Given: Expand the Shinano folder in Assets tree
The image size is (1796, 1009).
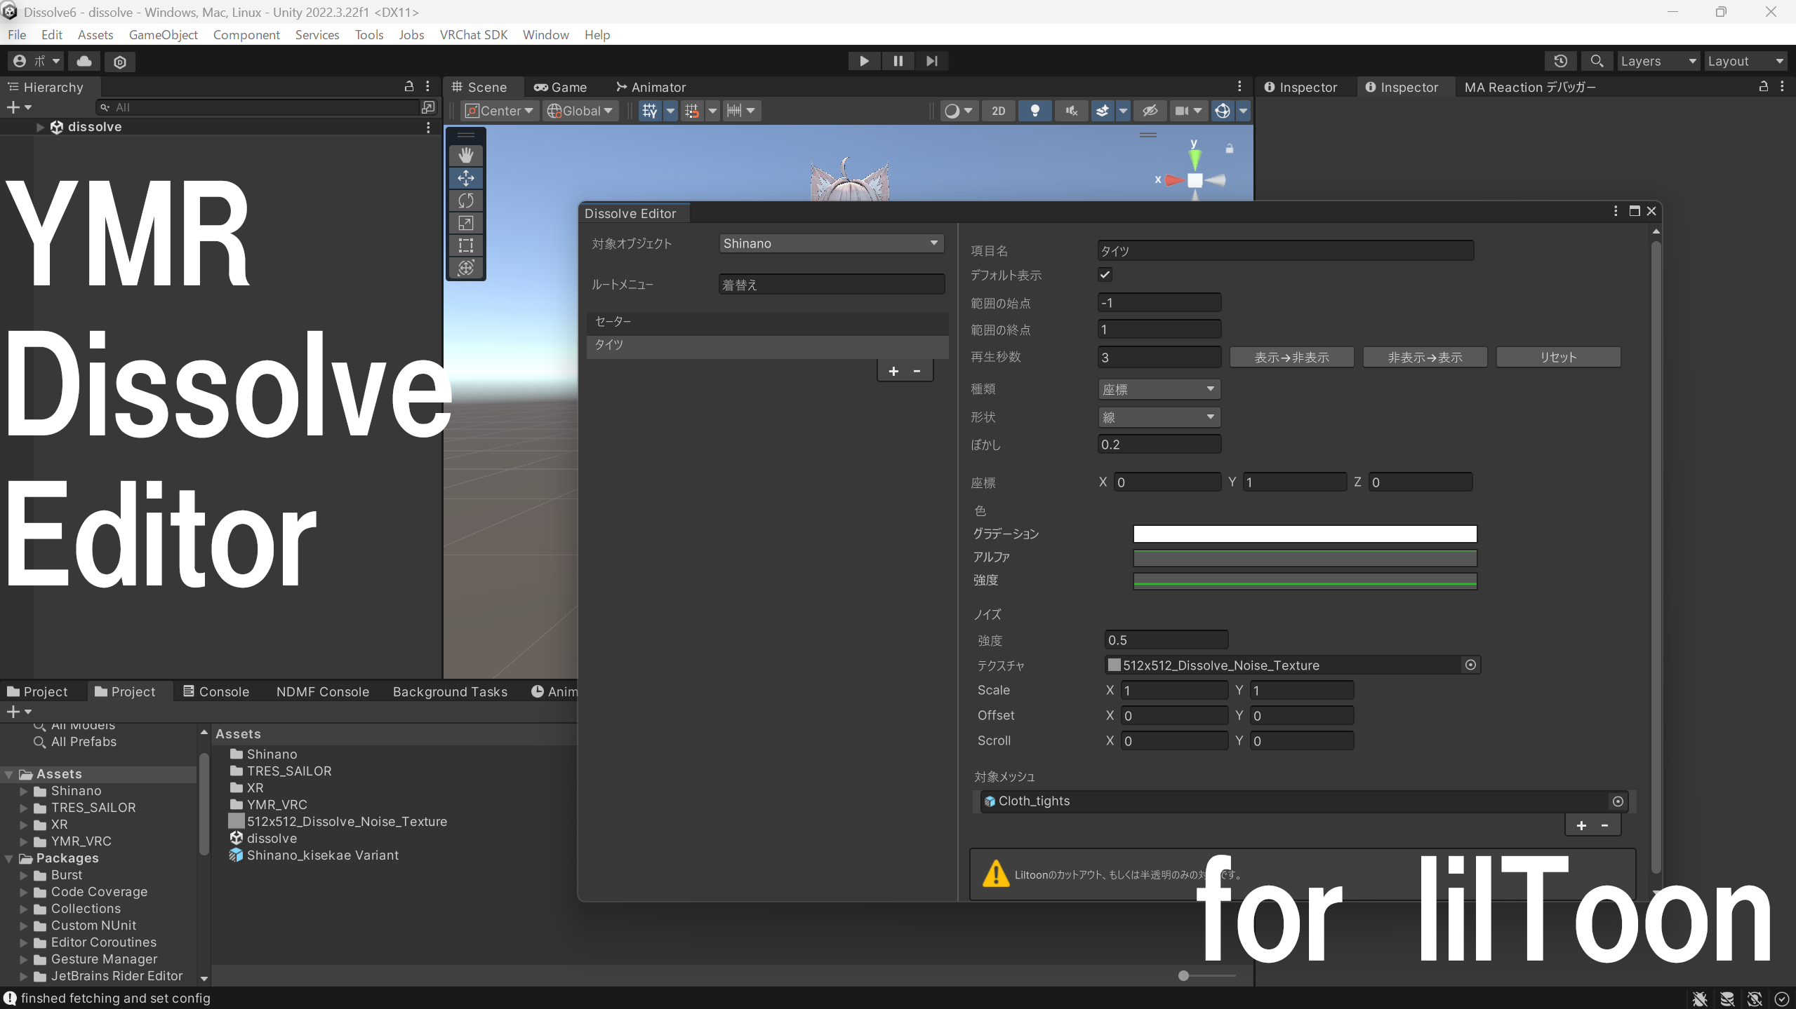Looking at the screenshot, I should [24, 791].
